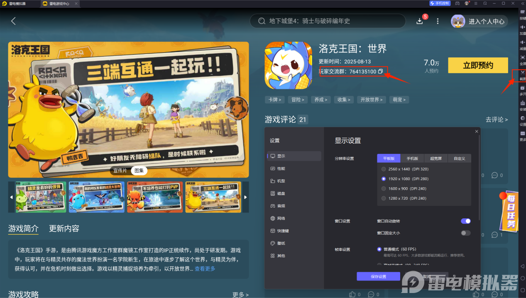The height and width of the screenshot is (298, 526).
Task: Click the user avatar icon in title bar
Action: (467, 3)
